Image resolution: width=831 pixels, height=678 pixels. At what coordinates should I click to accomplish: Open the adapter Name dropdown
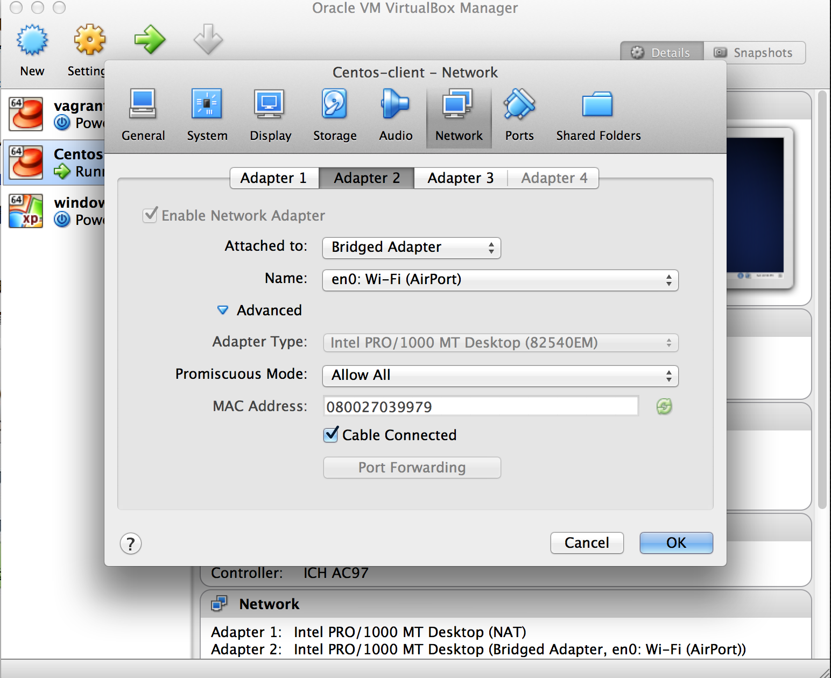click(x=500, y=280)
